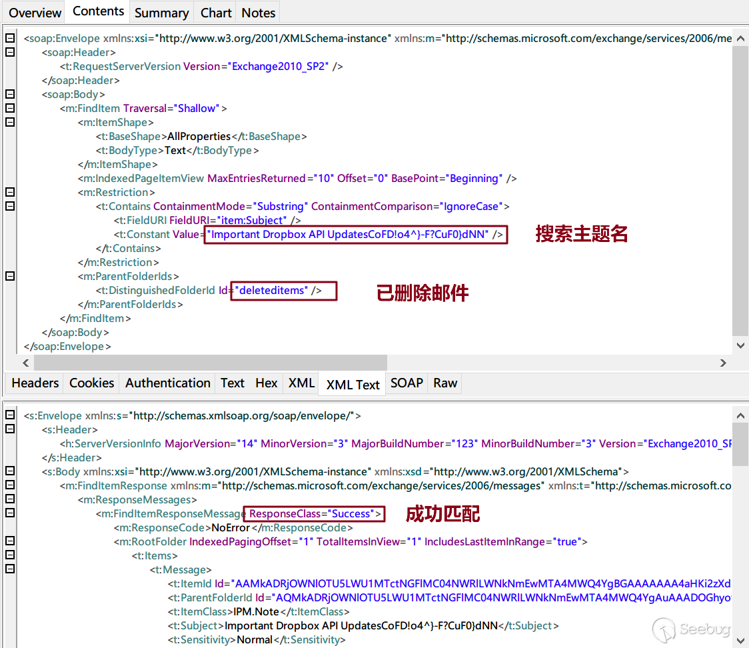
Task: Collapse the m:ItemShape node
Action: (10, 122)
